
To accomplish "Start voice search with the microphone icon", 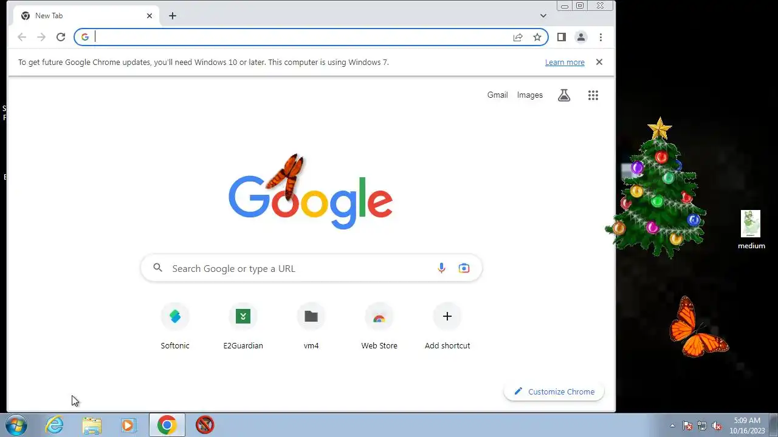I will coord(441,268).
